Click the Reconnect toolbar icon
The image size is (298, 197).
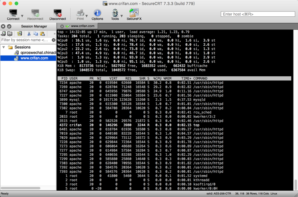pyautogui.click(x=35, y=13)
